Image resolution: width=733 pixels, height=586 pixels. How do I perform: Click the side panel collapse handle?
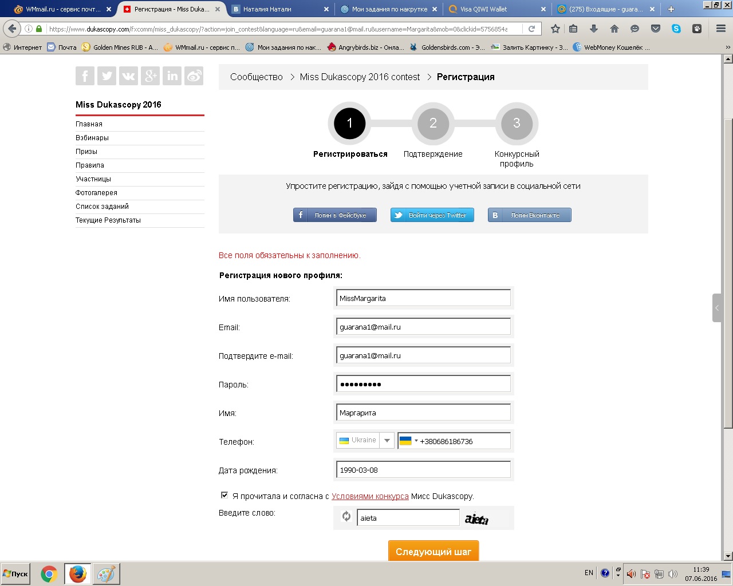[717, 308]
